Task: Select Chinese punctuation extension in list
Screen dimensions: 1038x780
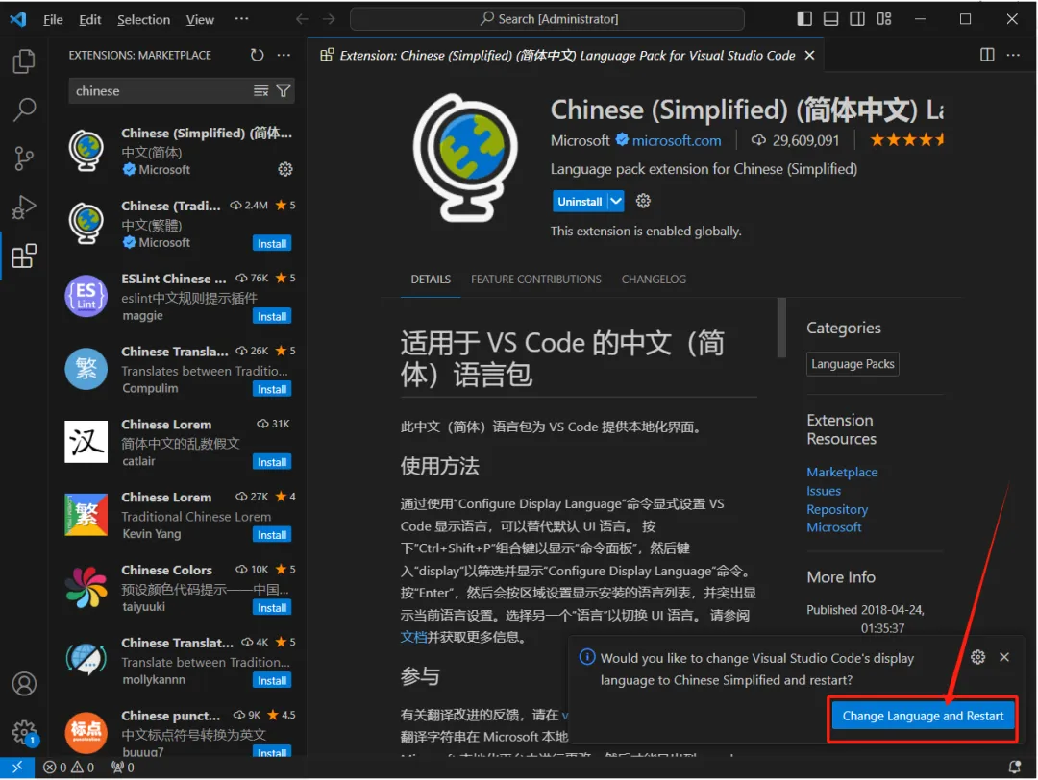Action: [179, 732]
